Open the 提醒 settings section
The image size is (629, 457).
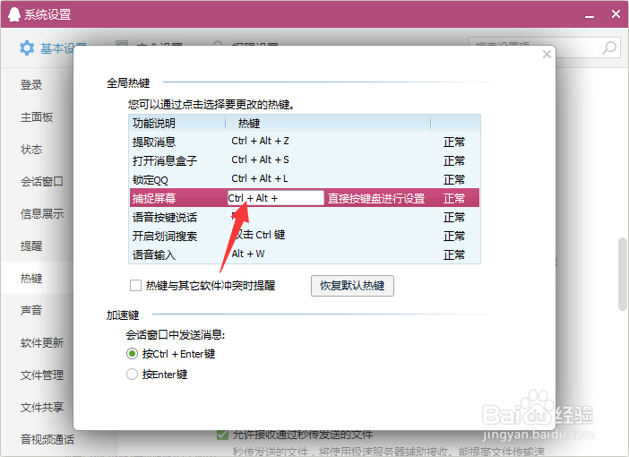tap(31, 246)
